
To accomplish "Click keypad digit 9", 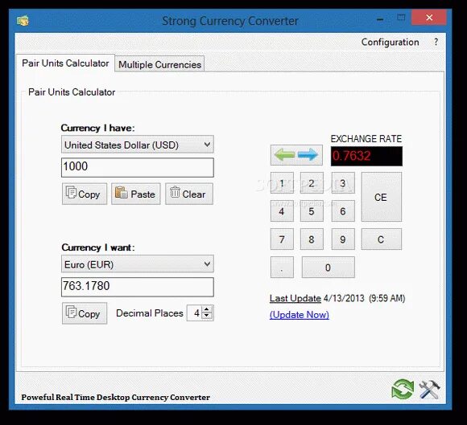I will [x=343, y=239].
